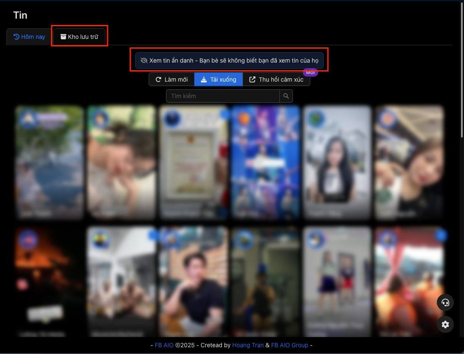Screen dimensions: 464x354
Task: Click the archive box icon on Kho lưu trữ
Action: click(x=64, y=37)
